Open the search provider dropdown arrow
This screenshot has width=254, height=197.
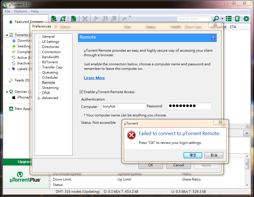click(x=222, y=19)
